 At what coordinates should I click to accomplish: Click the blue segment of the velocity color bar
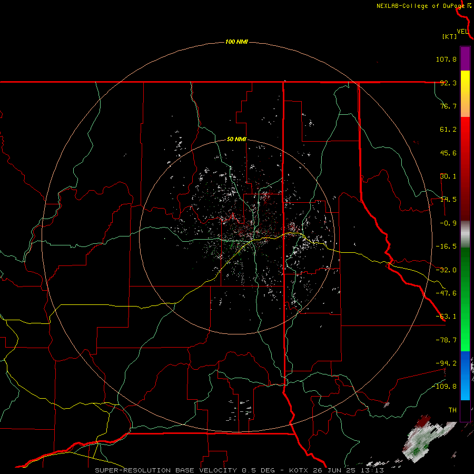465,376
